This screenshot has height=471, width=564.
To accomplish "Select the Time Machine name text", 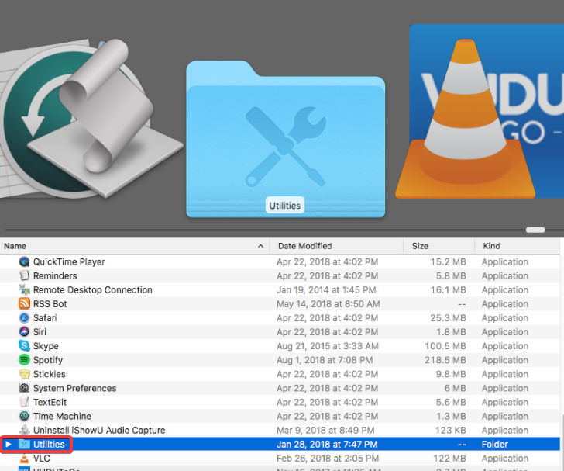I will 62,417.
